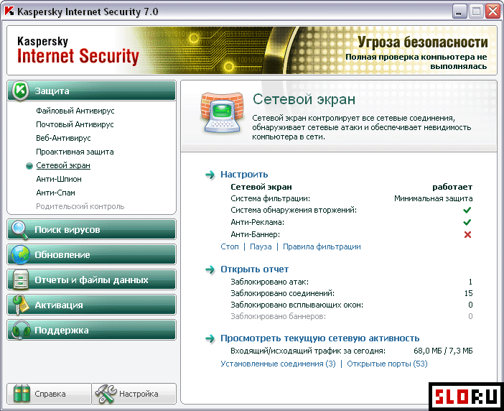The width and height of the screenshot is (504, 411).
Task: Open the Обновление section
Action: (91, 254)
